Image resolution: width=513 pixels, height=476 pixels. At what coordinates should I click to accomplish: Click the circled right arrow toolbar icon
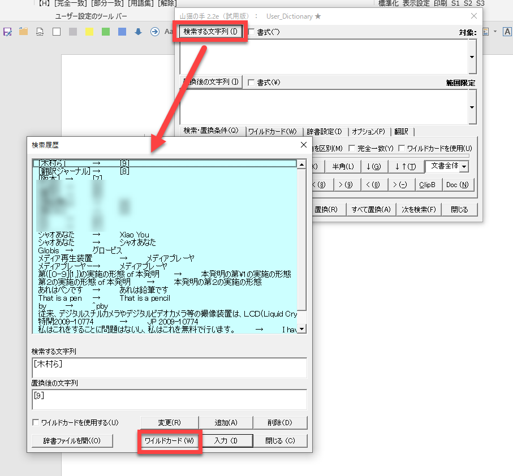154,32
